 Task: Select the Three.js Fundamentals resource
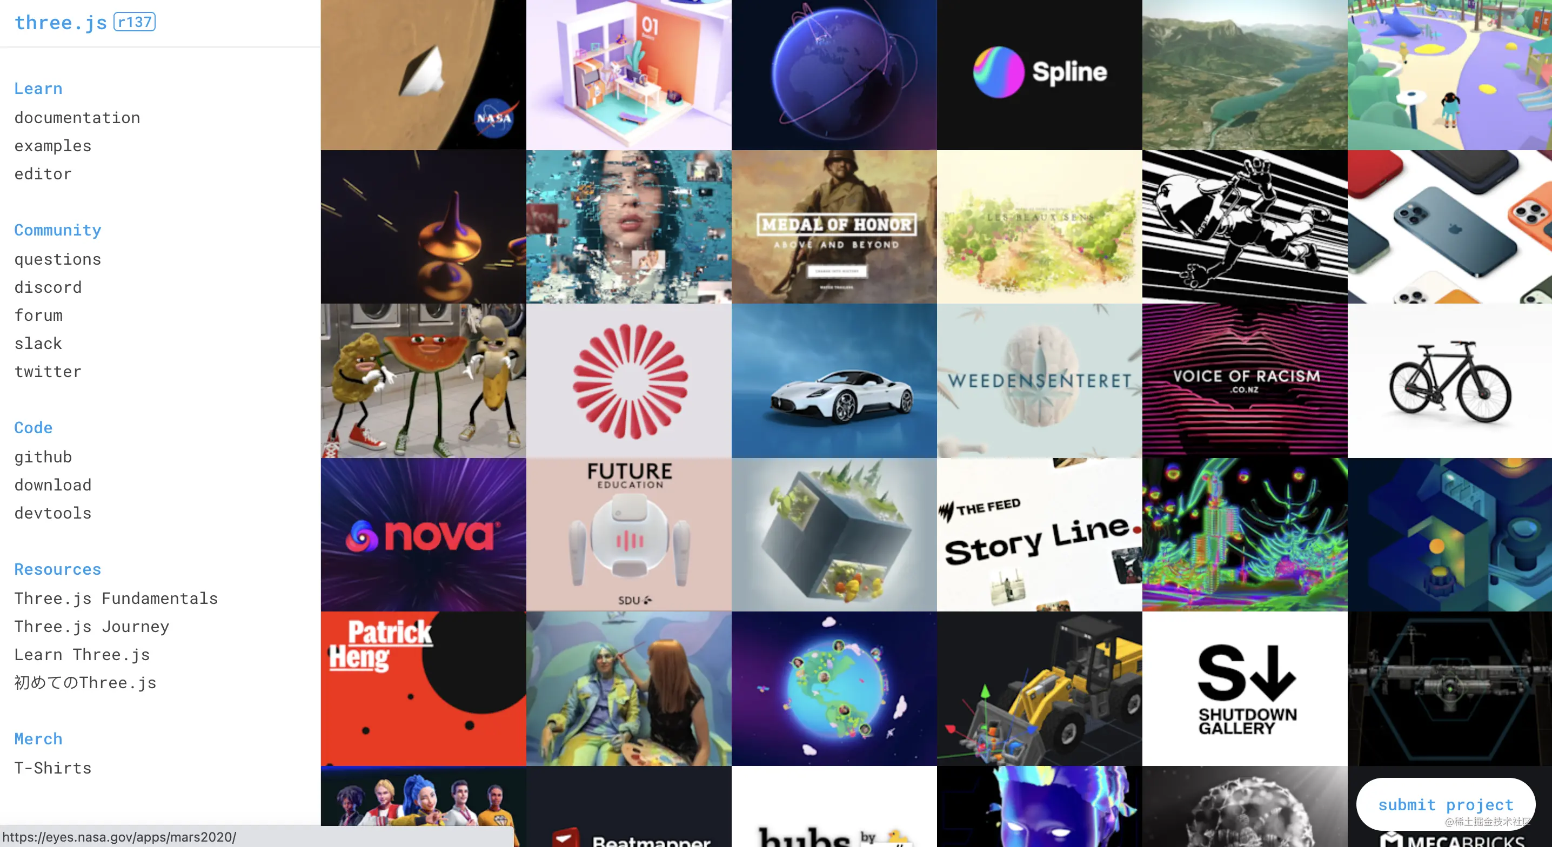[x=116, y=597]
